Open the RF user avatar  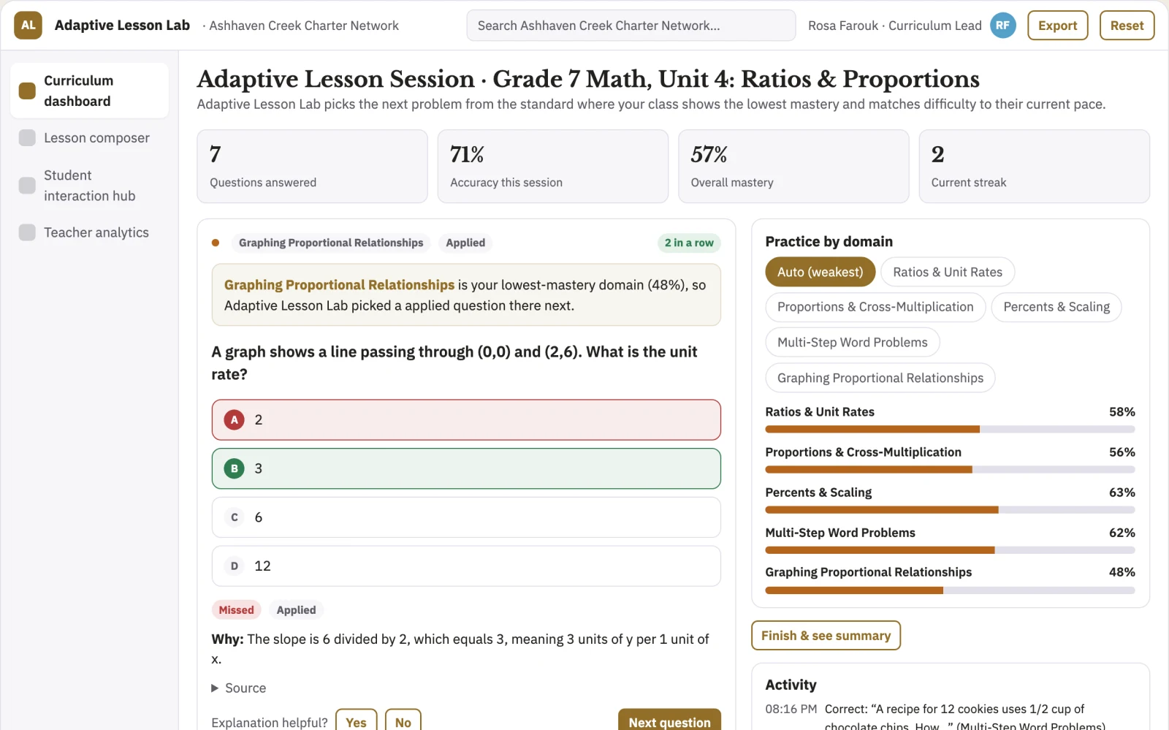pyautogui.click(x=1002, y=25)
